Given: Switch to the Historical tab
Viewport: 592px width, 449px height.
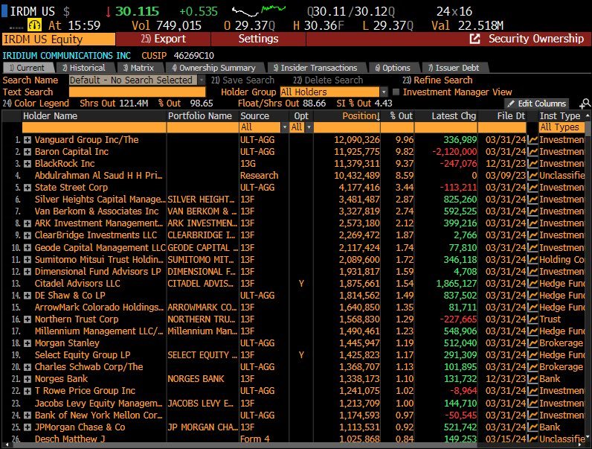Looking at the screenshot, I should (83, 68).
